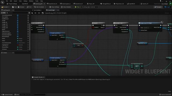Close the QuestLog_W tab
Viewport: 172px width, 96px height.
coord(44,4)
